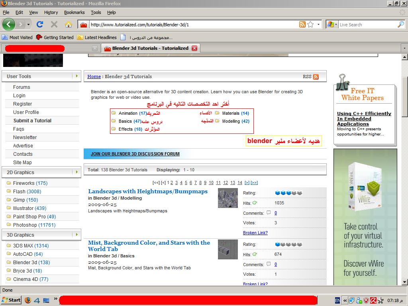Image resolution: width=408 pixels, height=306 pixels.
Task: Click the green Back navigation button
Action: click(x=9, y=24)
